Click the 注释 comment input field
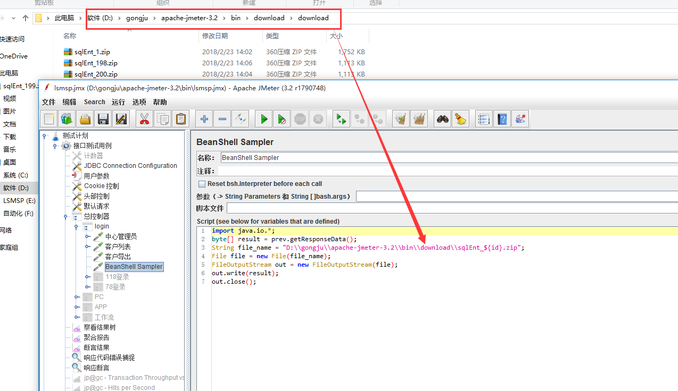The height and width of the screenshot is (391, 678). (x=448, y=171)
